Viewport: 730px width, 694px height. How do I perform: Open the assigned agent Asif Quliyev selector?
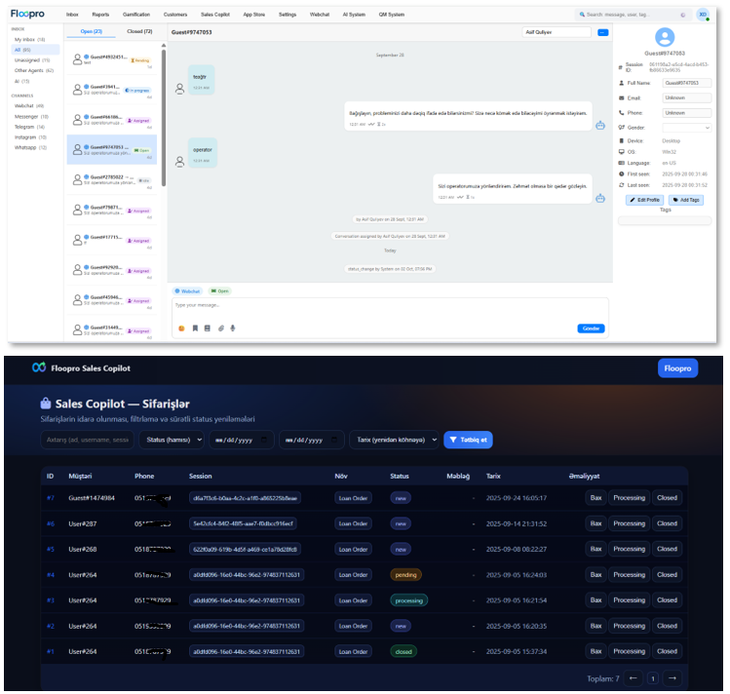(557, 32)
